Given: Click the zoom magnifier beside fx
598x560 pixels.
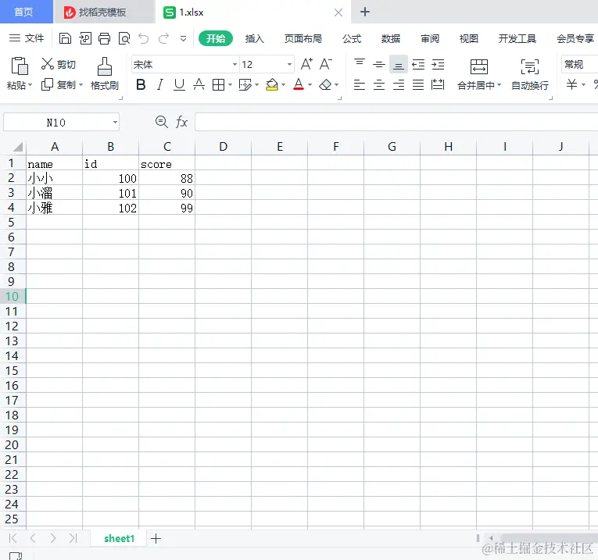Looking at the screenshot, I should tap(161, 122).
